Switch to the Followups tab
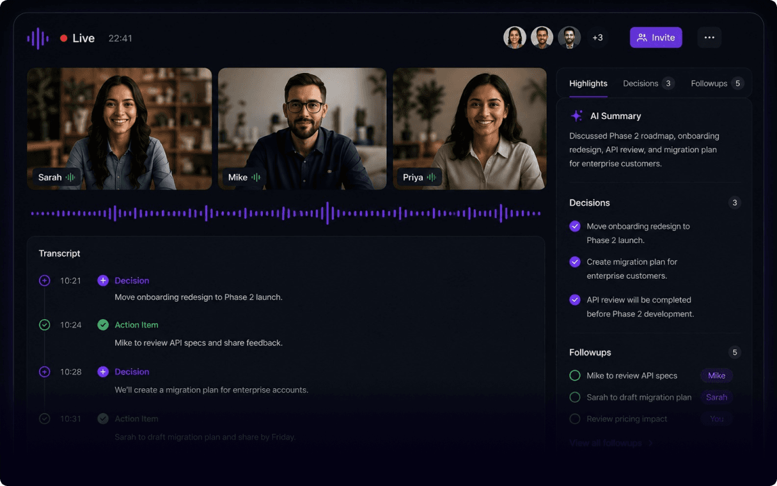777x486 pixels. (718, 83)
